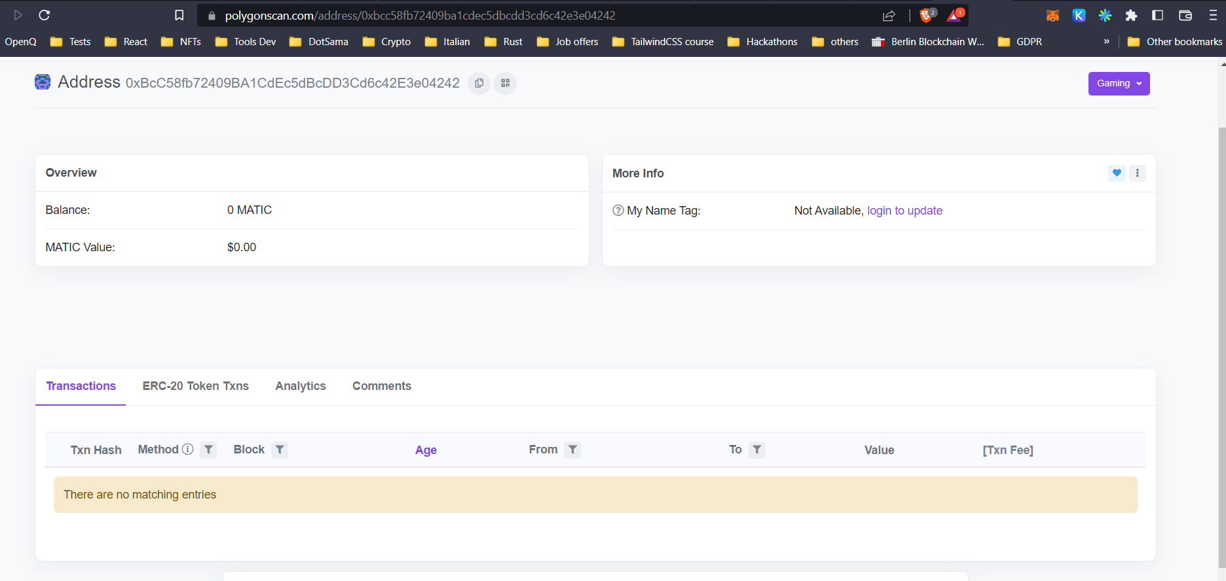Switch to the Transactions tab

(x=81, y=386)
